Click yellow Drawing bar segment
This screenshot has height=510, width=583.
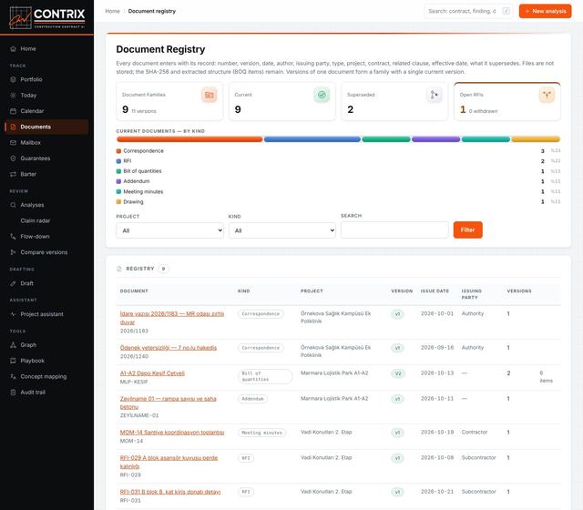536,139
